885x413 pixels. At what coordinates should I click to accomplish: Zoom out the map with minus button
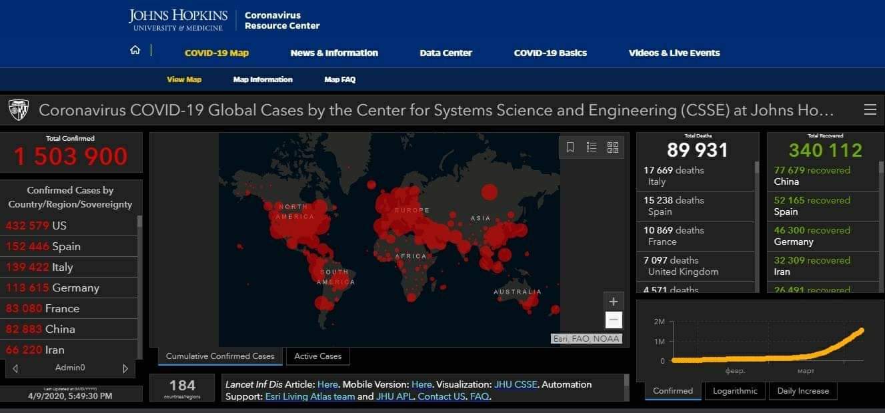tap(614, 320)
